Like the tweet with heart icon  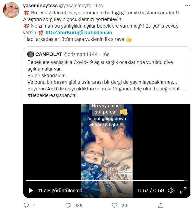coord(115,205)
